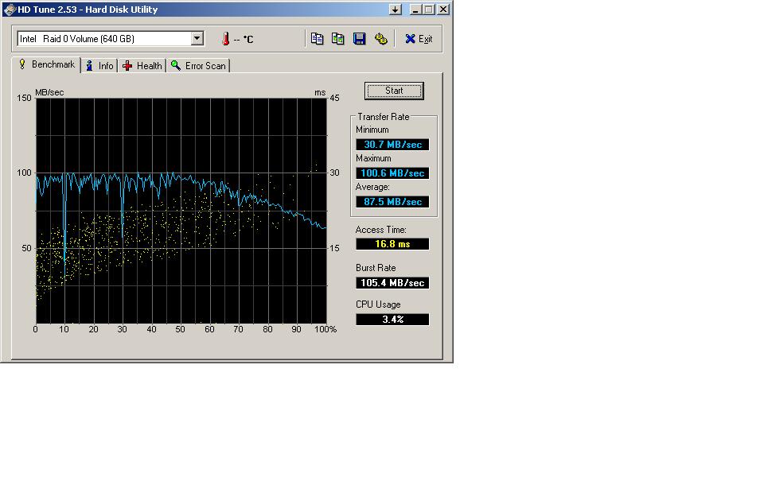Click the save screenshot floppy icon
The image size is (764, 477).
pos(359,38)
